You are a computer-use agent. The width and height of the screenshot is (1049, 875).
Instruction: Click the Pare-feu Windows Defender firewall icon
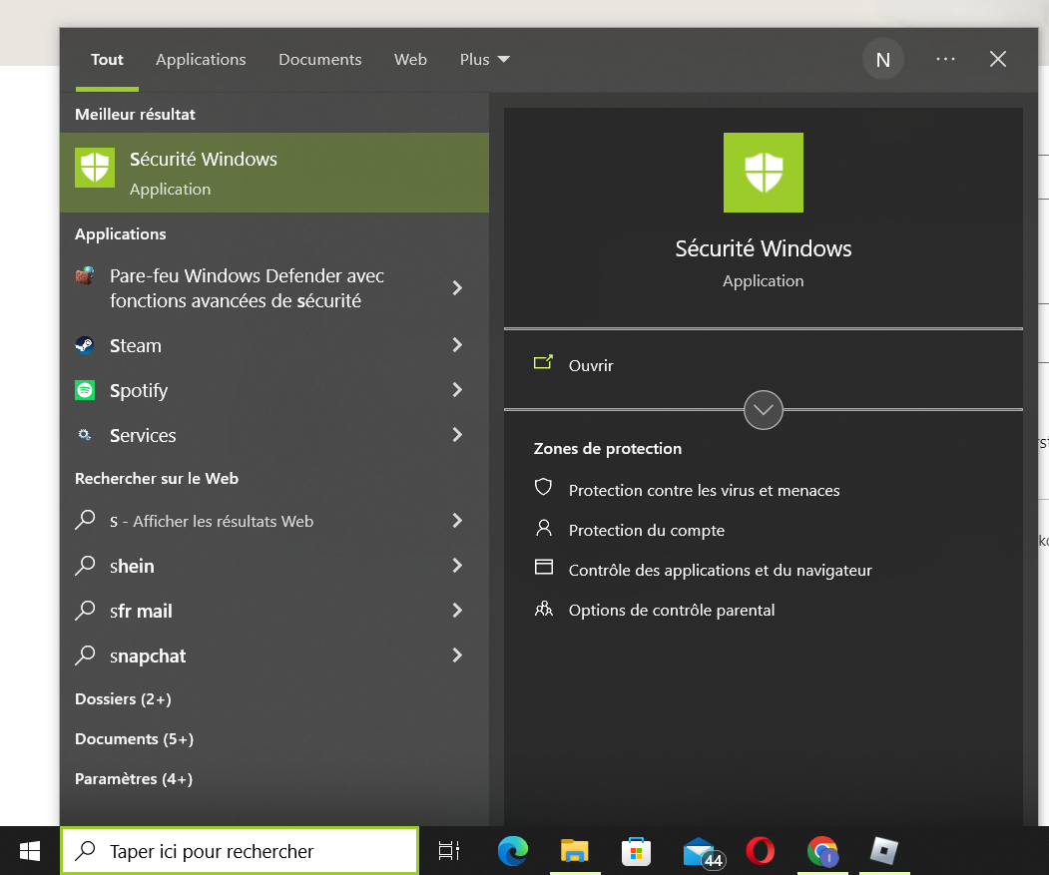click(85, 275)
